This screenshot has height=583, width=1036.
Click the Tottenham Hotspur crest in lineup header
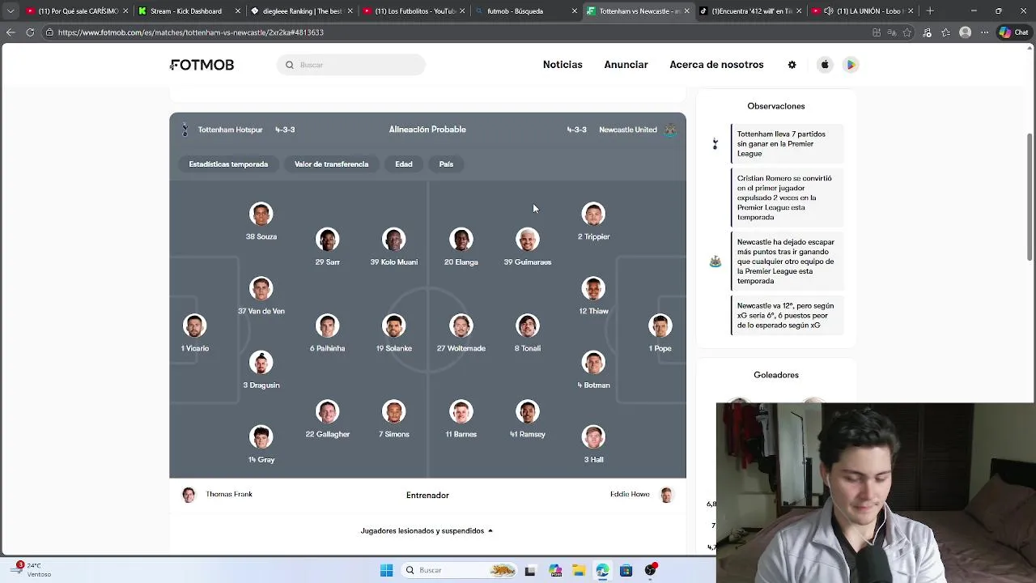click(185, 130)
